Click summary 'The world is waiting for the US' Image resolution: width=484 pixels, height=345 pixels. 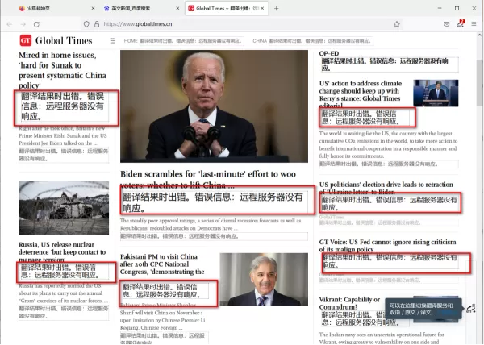(x=388, y=144)
